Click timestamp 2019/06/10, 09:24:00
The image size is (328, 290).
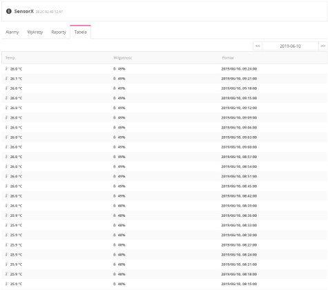(239, 69)
